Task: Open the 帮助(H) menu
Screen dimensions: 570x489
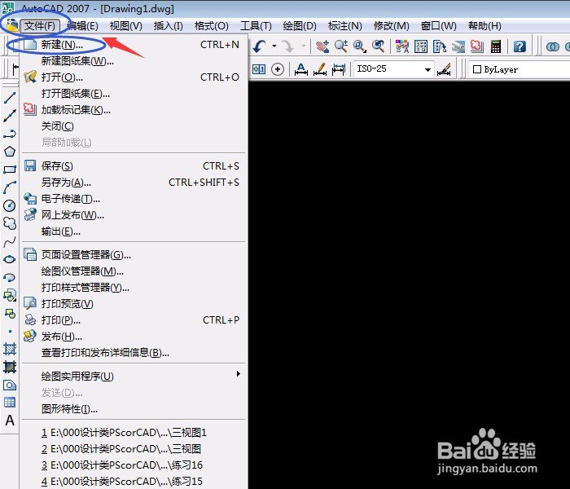Action: (x=484, y=26)
